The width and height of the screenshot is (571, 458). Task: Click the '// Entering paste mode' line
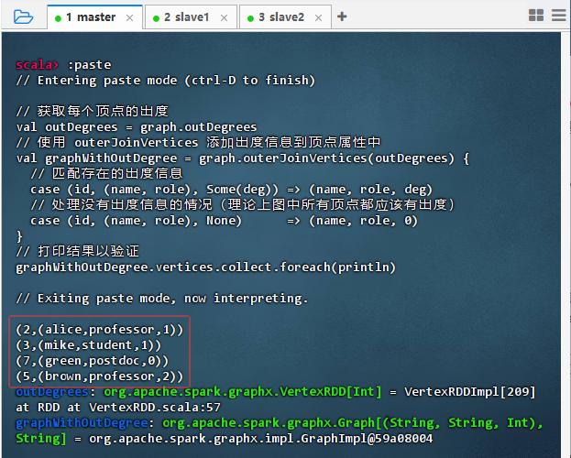[x=165, y=81]
